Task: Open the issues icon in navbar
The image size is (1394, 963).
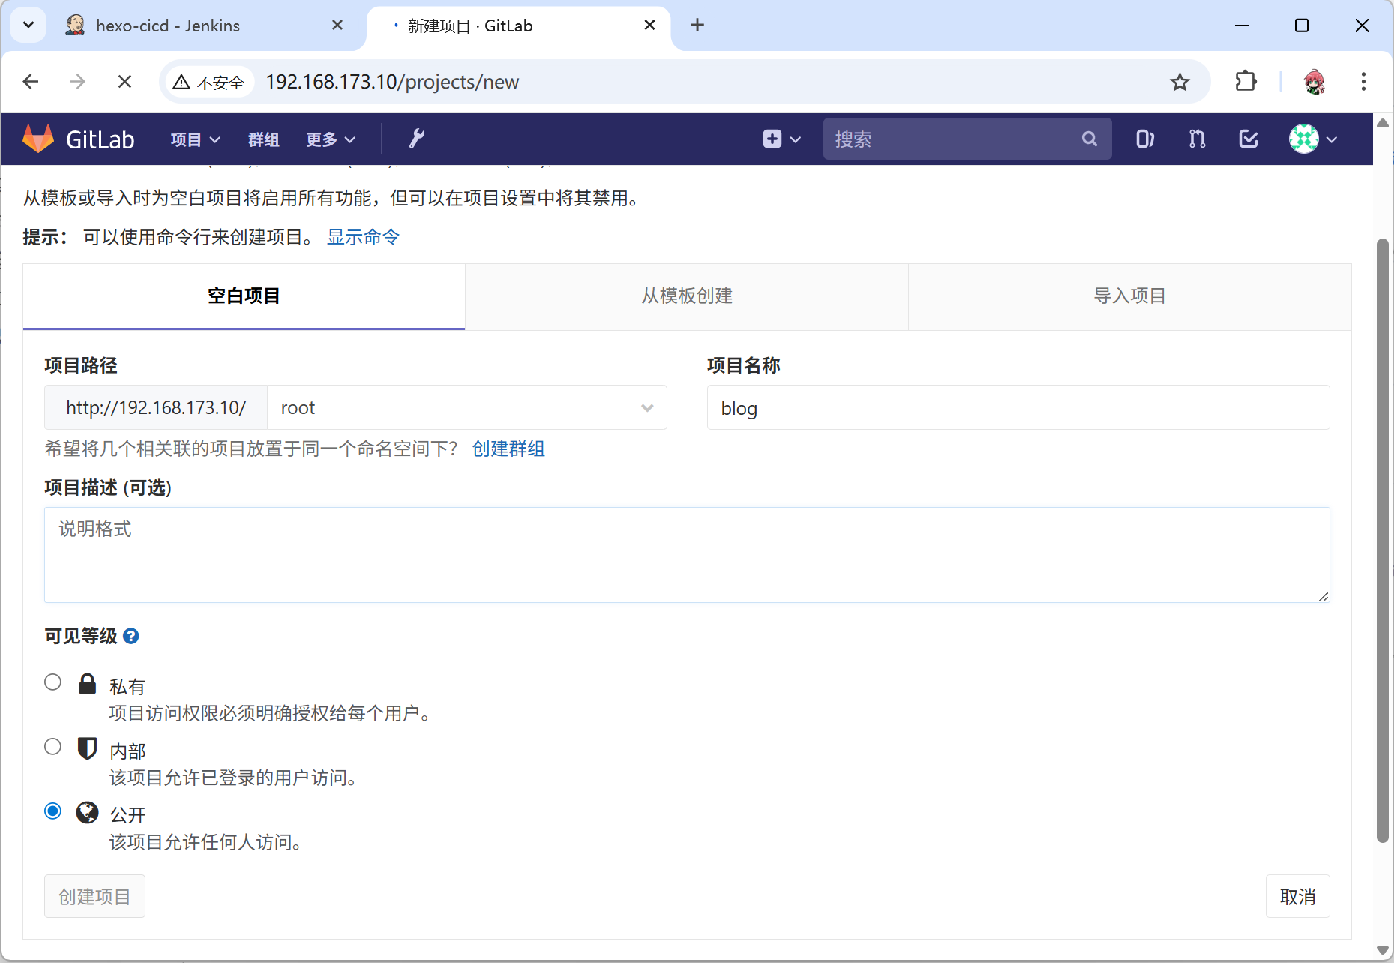Action: coord(1144,139)
